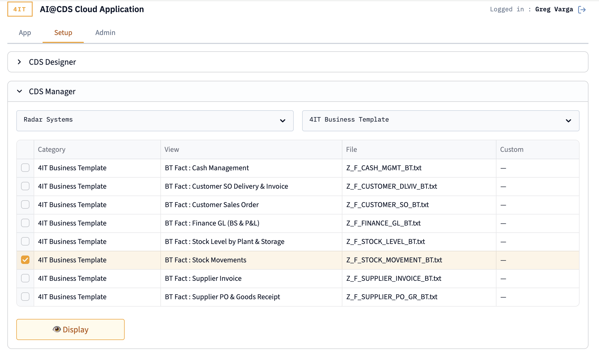Switch to the Admin tab
This screenshot has height=350, width=599.
pos(105,32)
